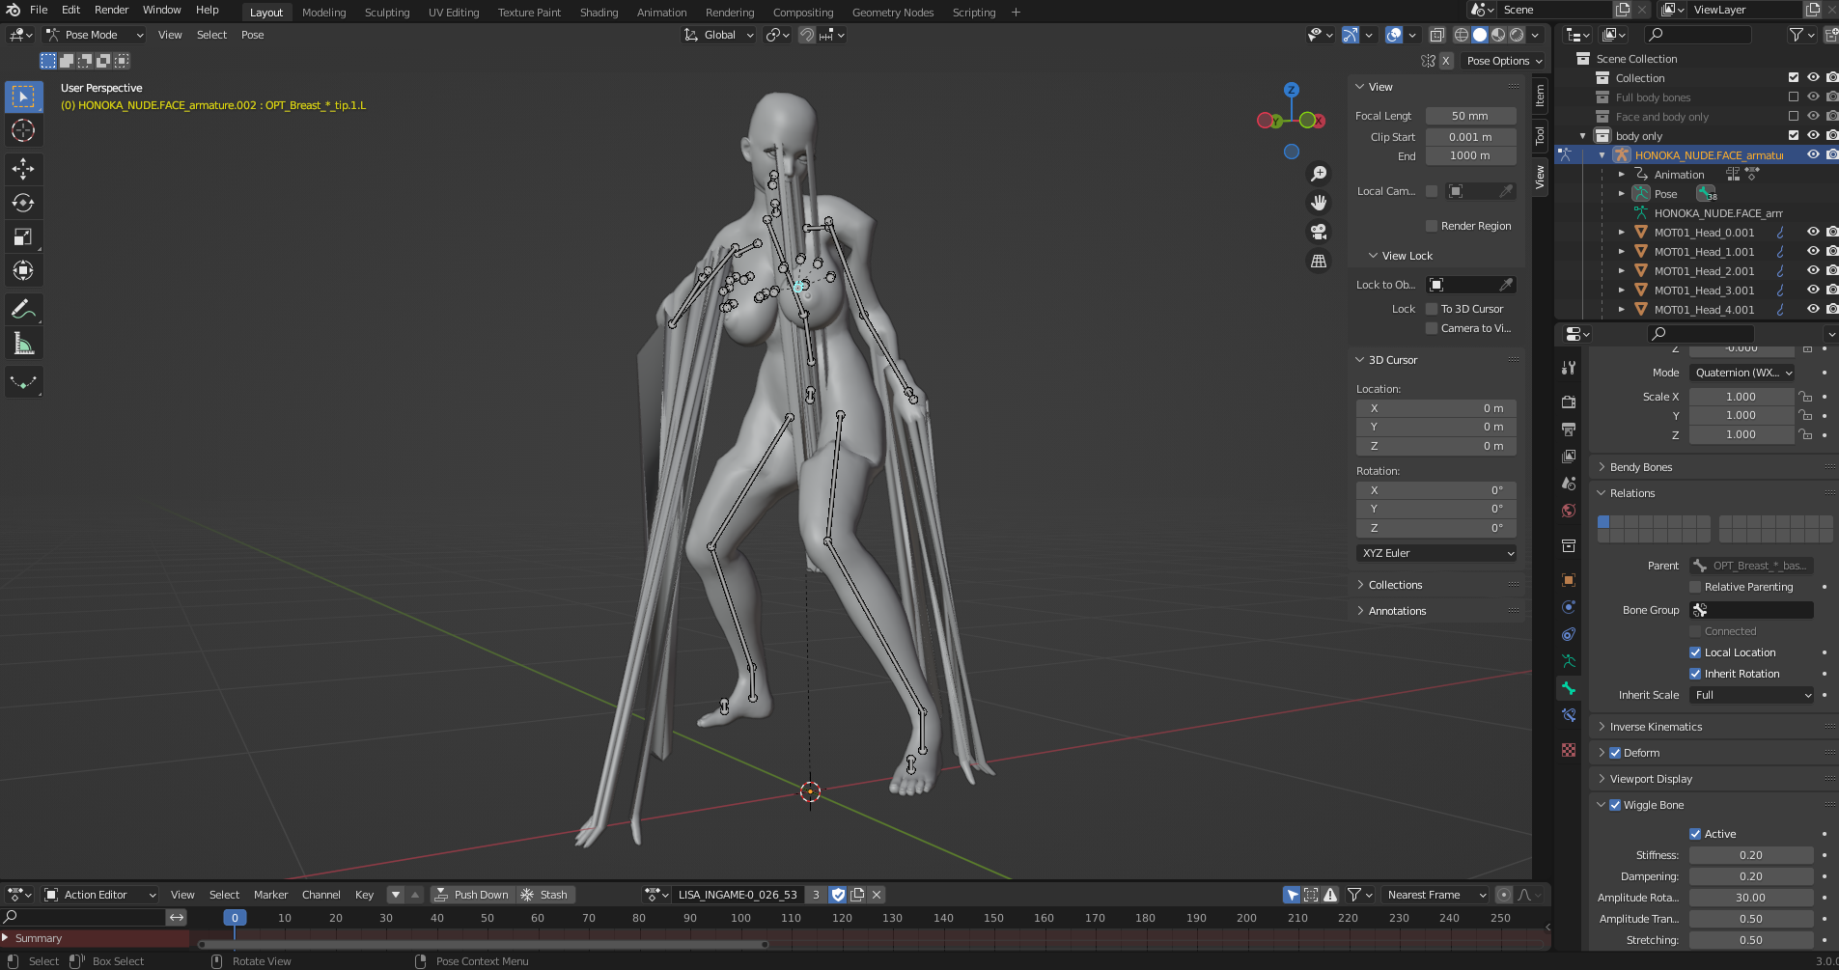Enable the Render Region checkbox

pos(1432,226)
